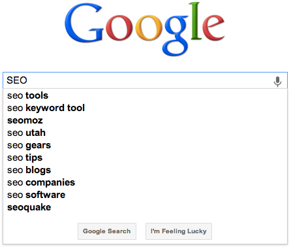Click the microphone voice search icon

277,82
